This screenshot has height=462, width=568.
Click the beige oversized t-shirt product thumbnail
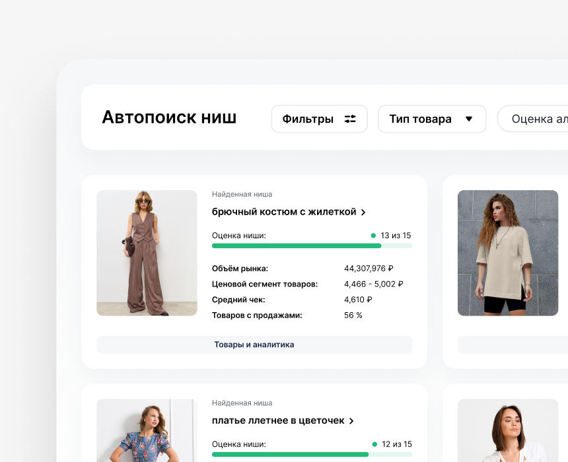[508, 253]
